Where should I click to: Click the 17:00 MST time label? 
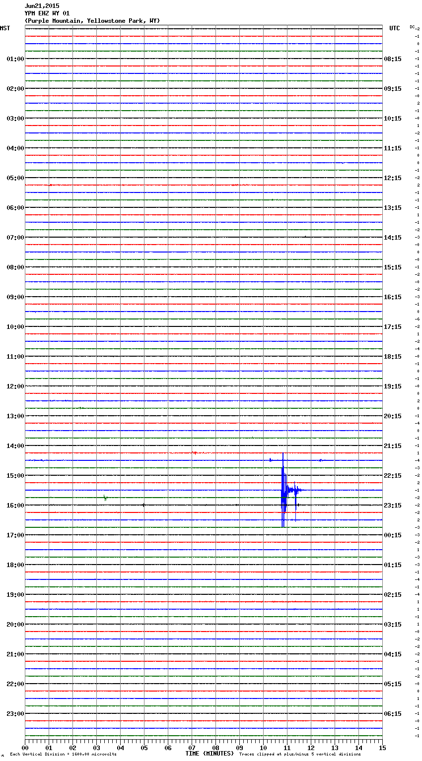(15, 535)
